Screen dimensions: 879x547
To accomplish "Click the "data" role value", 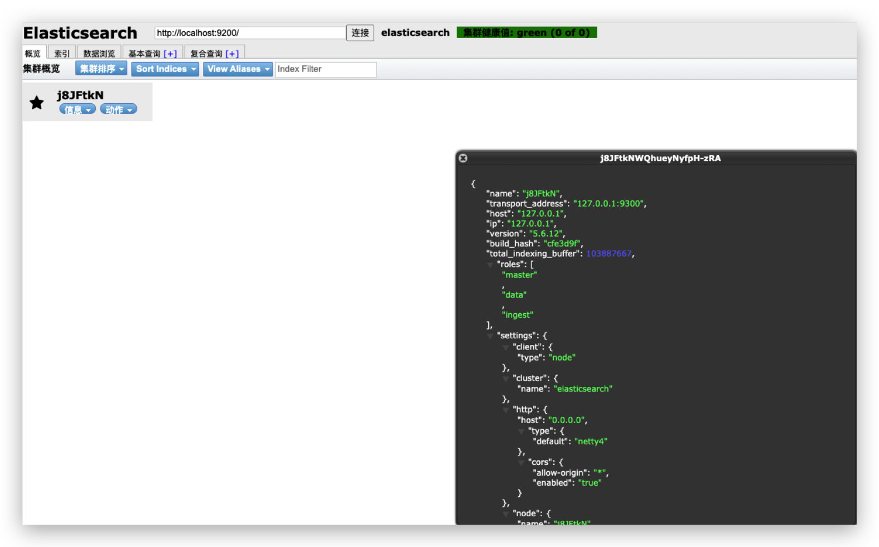I will pos(514,295).
